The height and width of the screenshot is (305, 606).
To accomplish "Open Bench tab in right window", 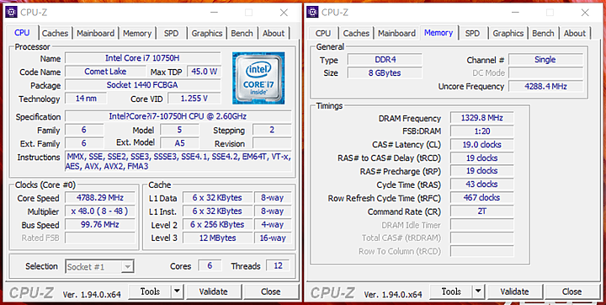I will click(543, 34).
